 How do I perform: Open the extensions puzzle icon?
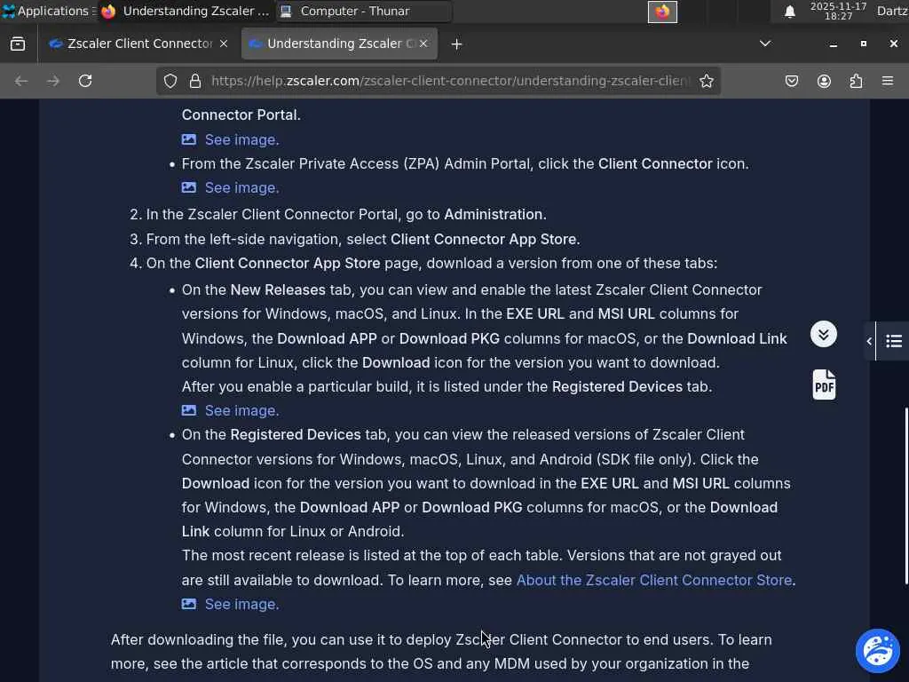pyautogui.click(x=856, y=81)
